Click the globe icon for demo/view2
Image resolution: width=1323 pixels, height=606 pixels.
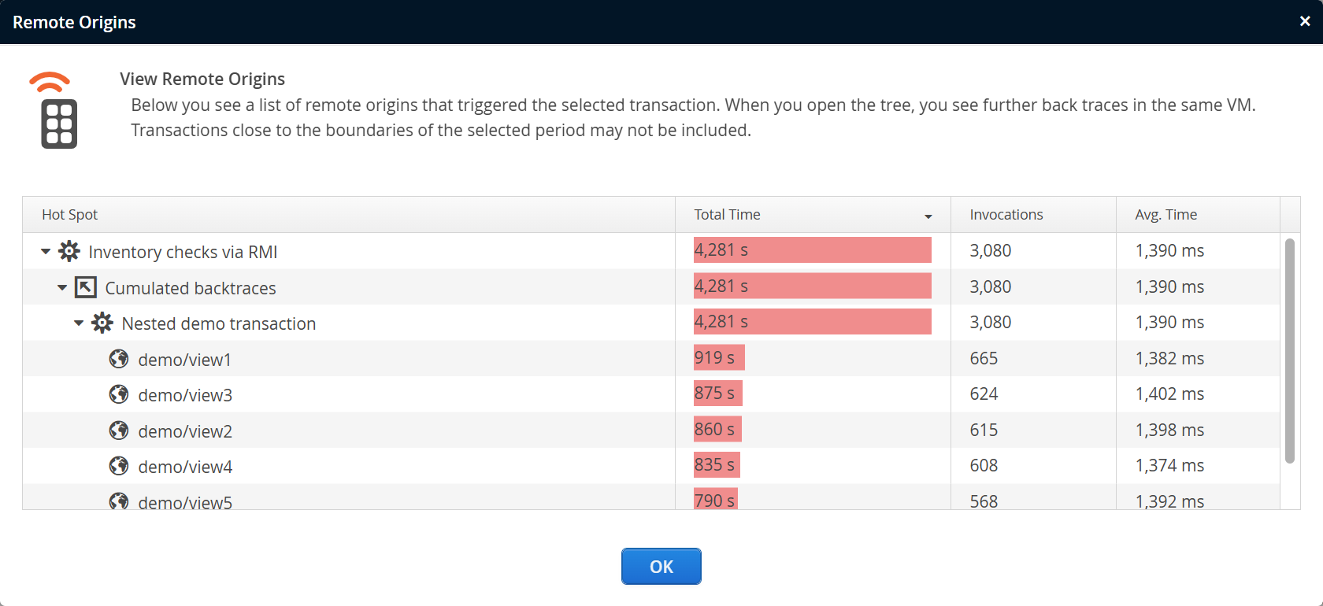(119, 430)
